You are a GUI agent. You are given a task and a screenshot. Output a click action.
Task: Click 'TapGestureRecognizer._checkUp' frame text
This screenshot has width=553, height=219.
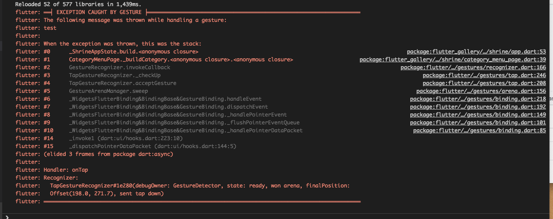point(114,75)
